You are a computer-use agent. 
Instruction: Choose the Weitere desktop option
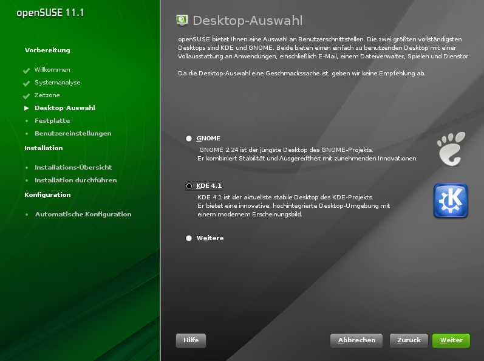tap(189, 238)
